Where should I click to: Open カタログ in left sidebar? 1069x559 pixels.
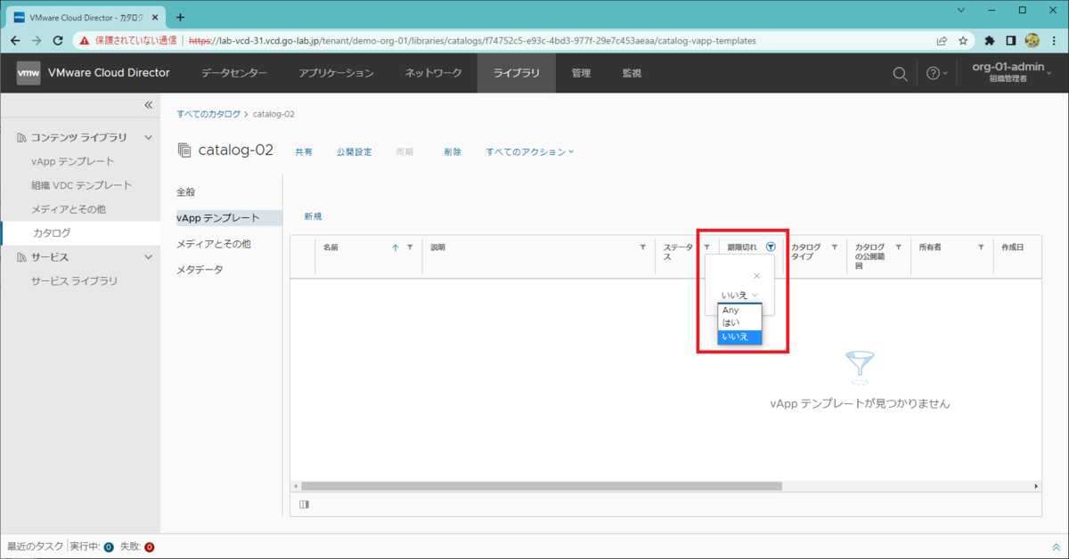[x=80, y=233]
